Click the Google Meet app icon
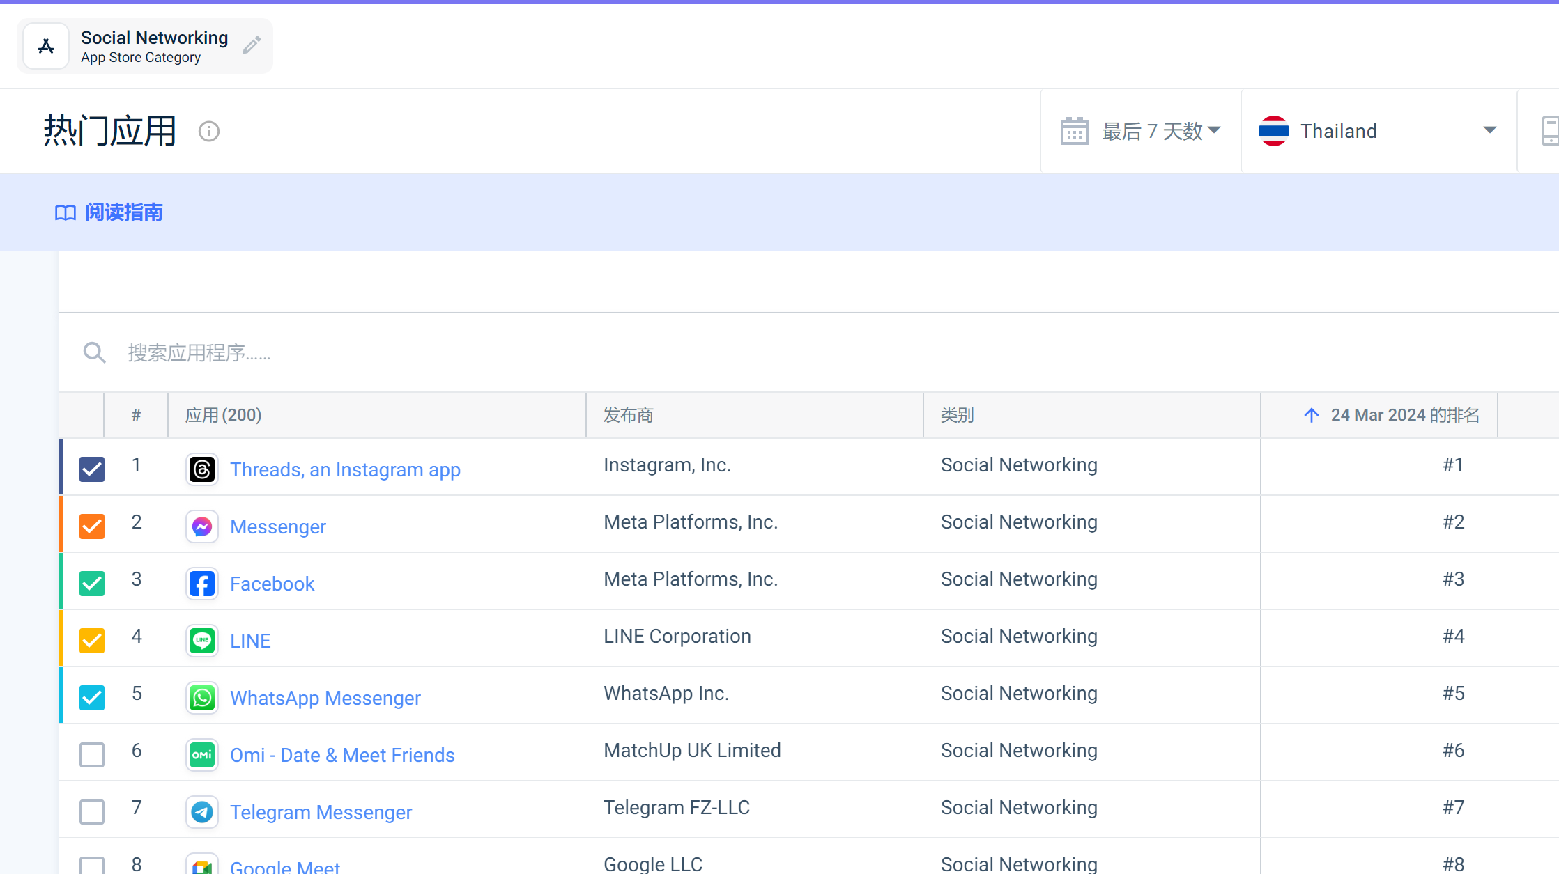Image resolution: width=1559 pixels, height=874 pixels. (202, 864)
